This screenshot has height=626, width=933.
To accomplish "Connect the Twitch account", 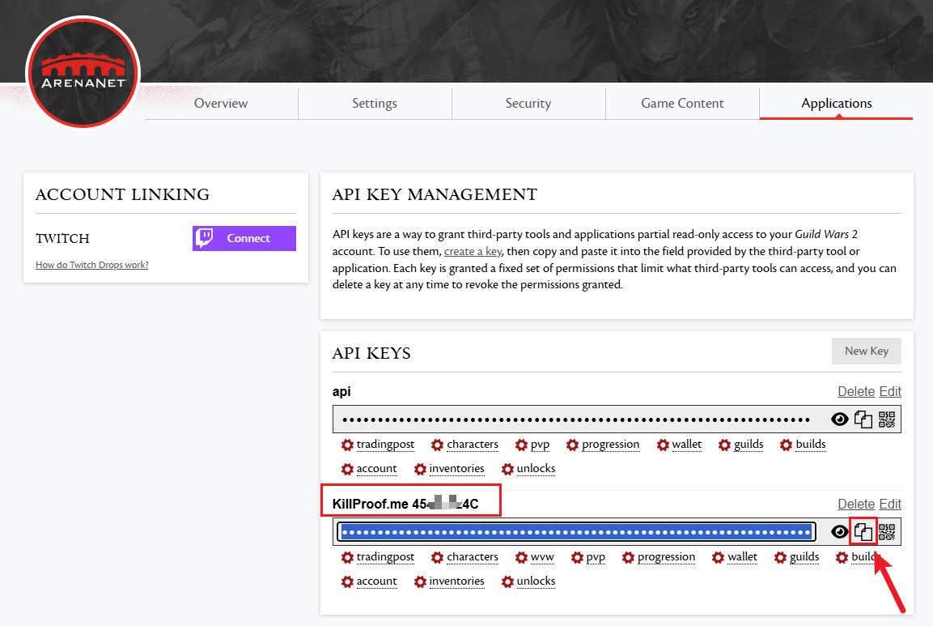I will click(x=244, y=238).
